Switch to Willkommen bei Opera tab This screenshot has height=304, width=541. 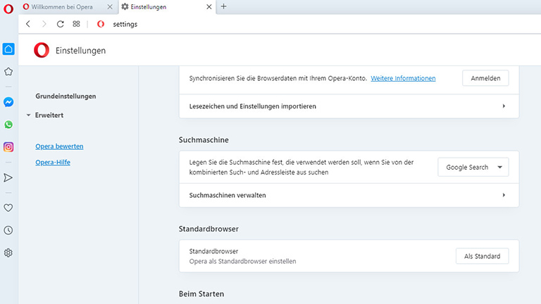(62, 6)
